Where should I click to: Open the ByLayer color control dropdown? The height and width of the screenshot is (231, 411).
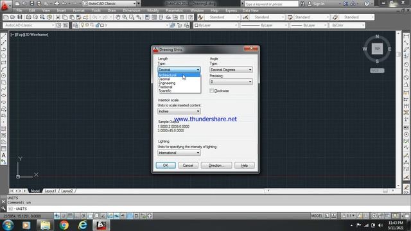coord(216,25)
